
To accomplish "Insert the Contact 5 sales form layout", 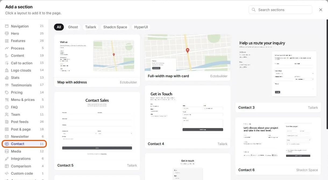I will (97, 131).
